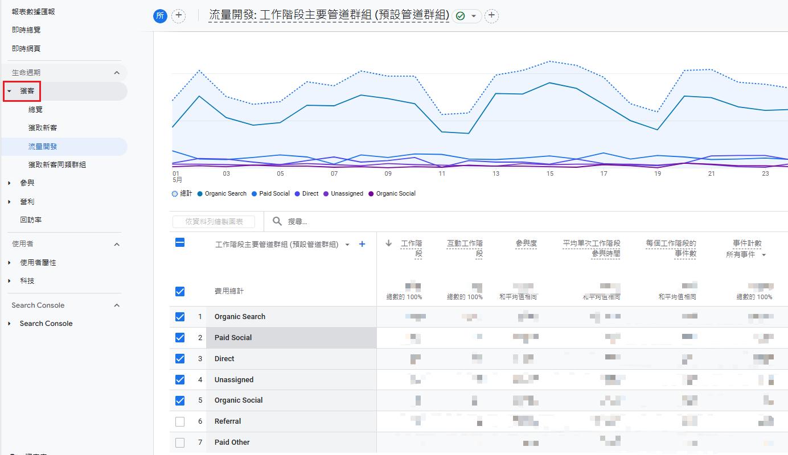Screen dimensions: 788x455
Task: Select '流量開發' report
Action: coord(43,147)
